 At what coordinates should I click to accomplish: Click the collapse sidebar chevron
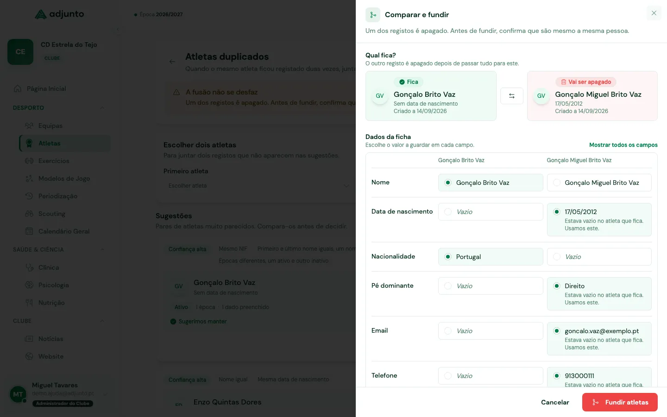coord(118,29)
